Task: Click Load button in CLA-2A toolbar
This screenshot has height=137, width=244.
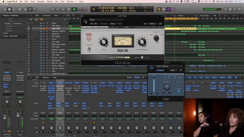Action: pos(153,27)
